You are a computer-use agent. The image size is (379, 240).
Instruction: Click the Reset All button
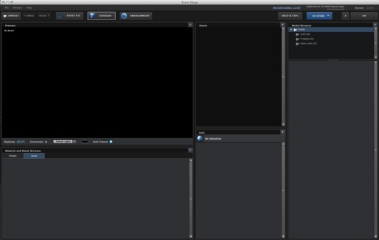[70, 16]
